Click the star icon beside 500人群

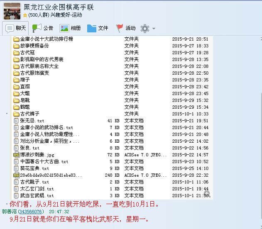click(25, 15)
